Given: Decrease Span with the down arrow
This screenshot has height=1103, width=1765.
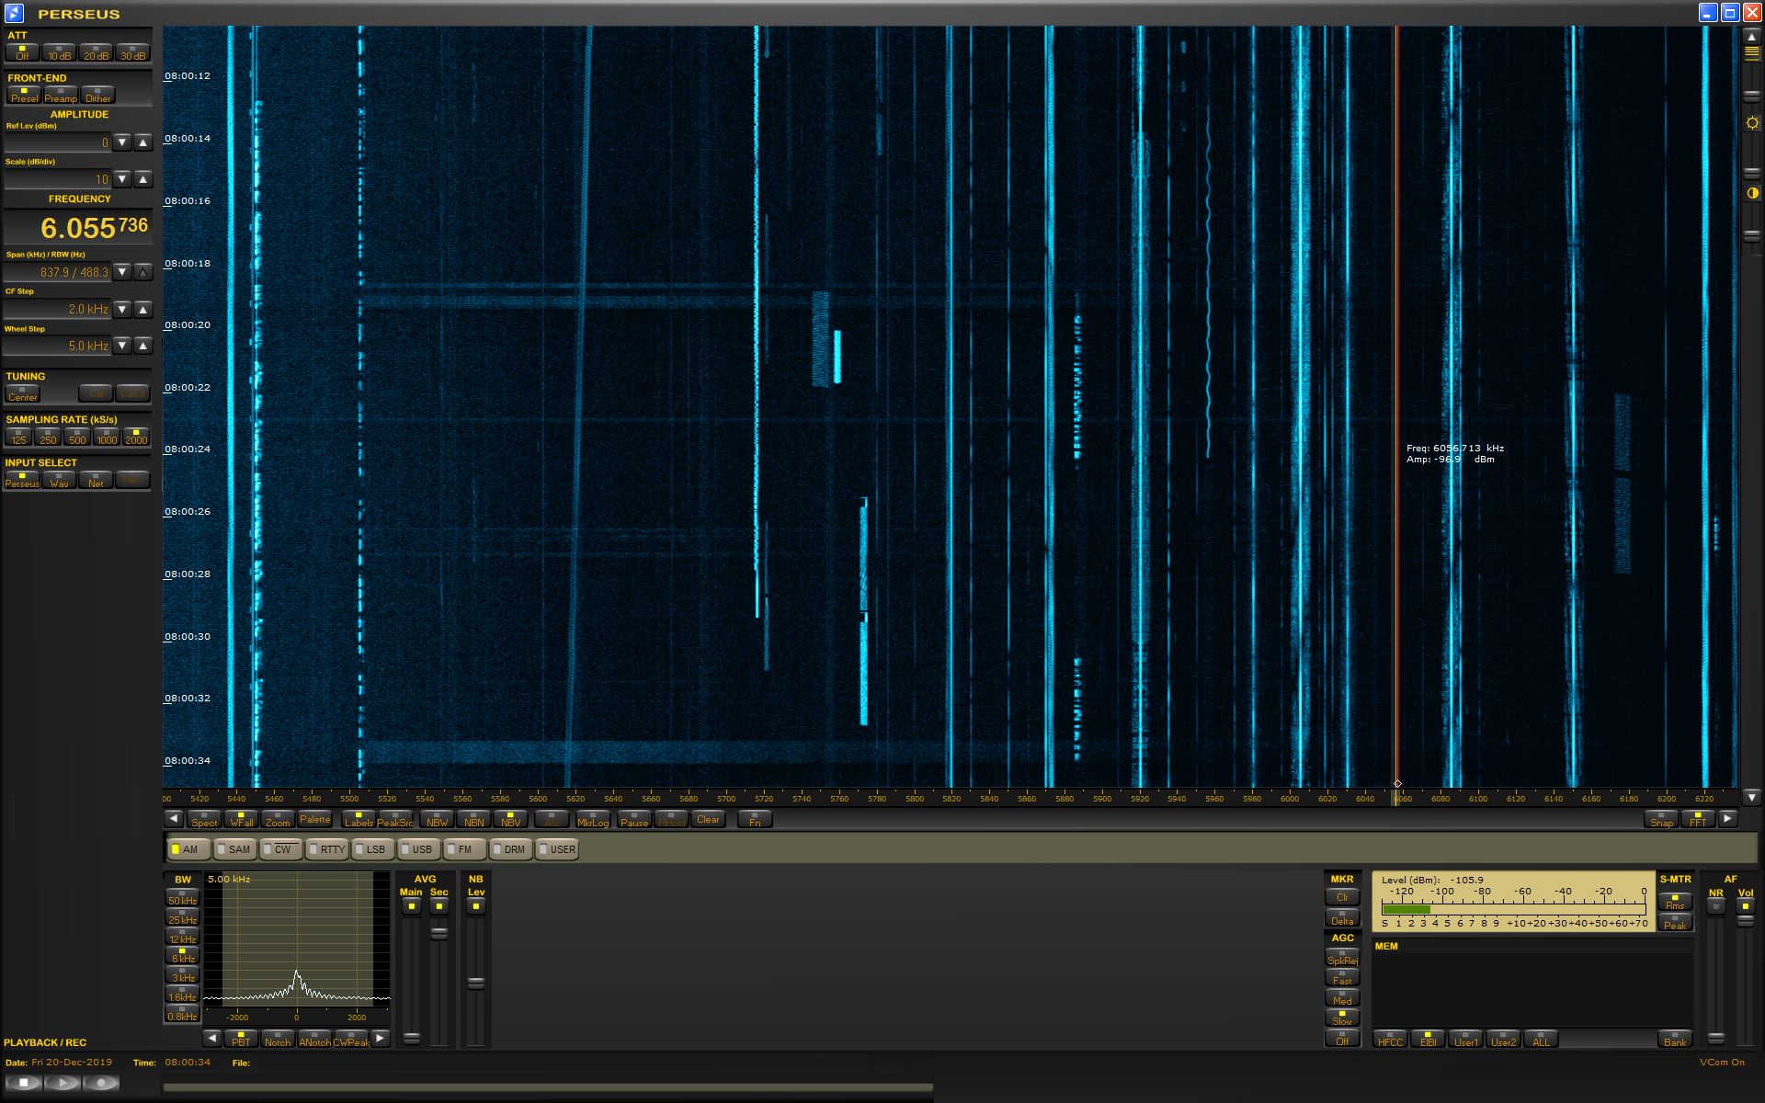Looking at the screenshot, I should (122, 272).
